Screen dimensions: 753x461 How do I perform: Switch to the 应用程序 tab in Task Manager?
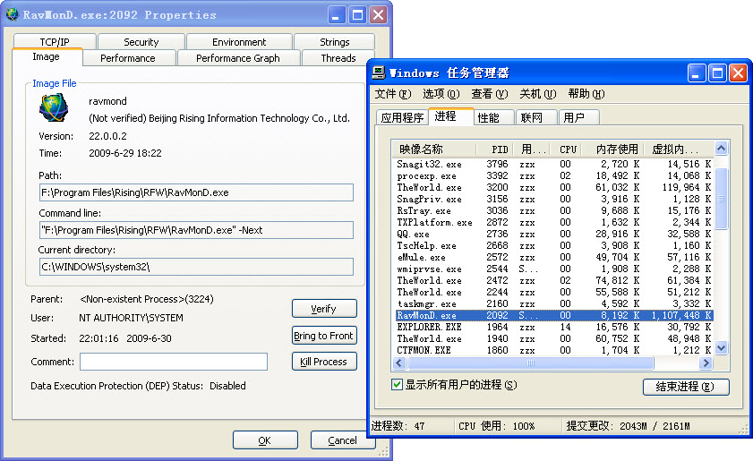(x=402, y=117)
